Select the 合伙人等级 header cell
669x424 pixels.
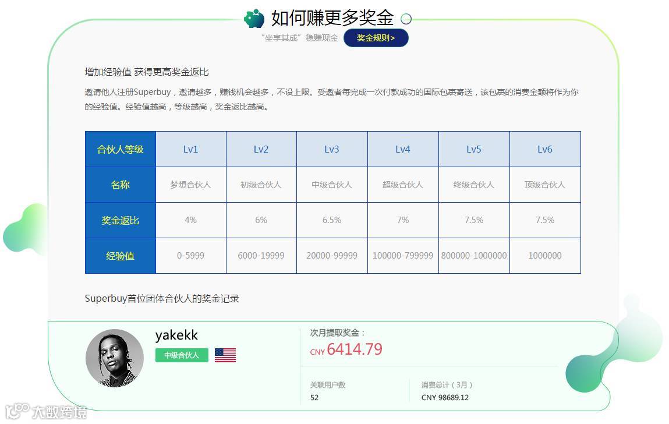121,149
